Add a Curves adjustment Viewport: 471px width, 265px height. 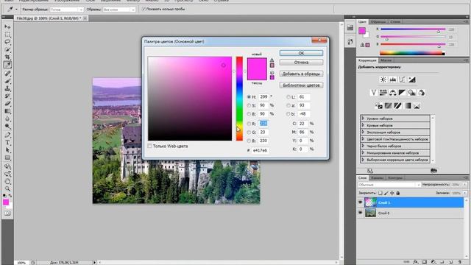point(403,79)
